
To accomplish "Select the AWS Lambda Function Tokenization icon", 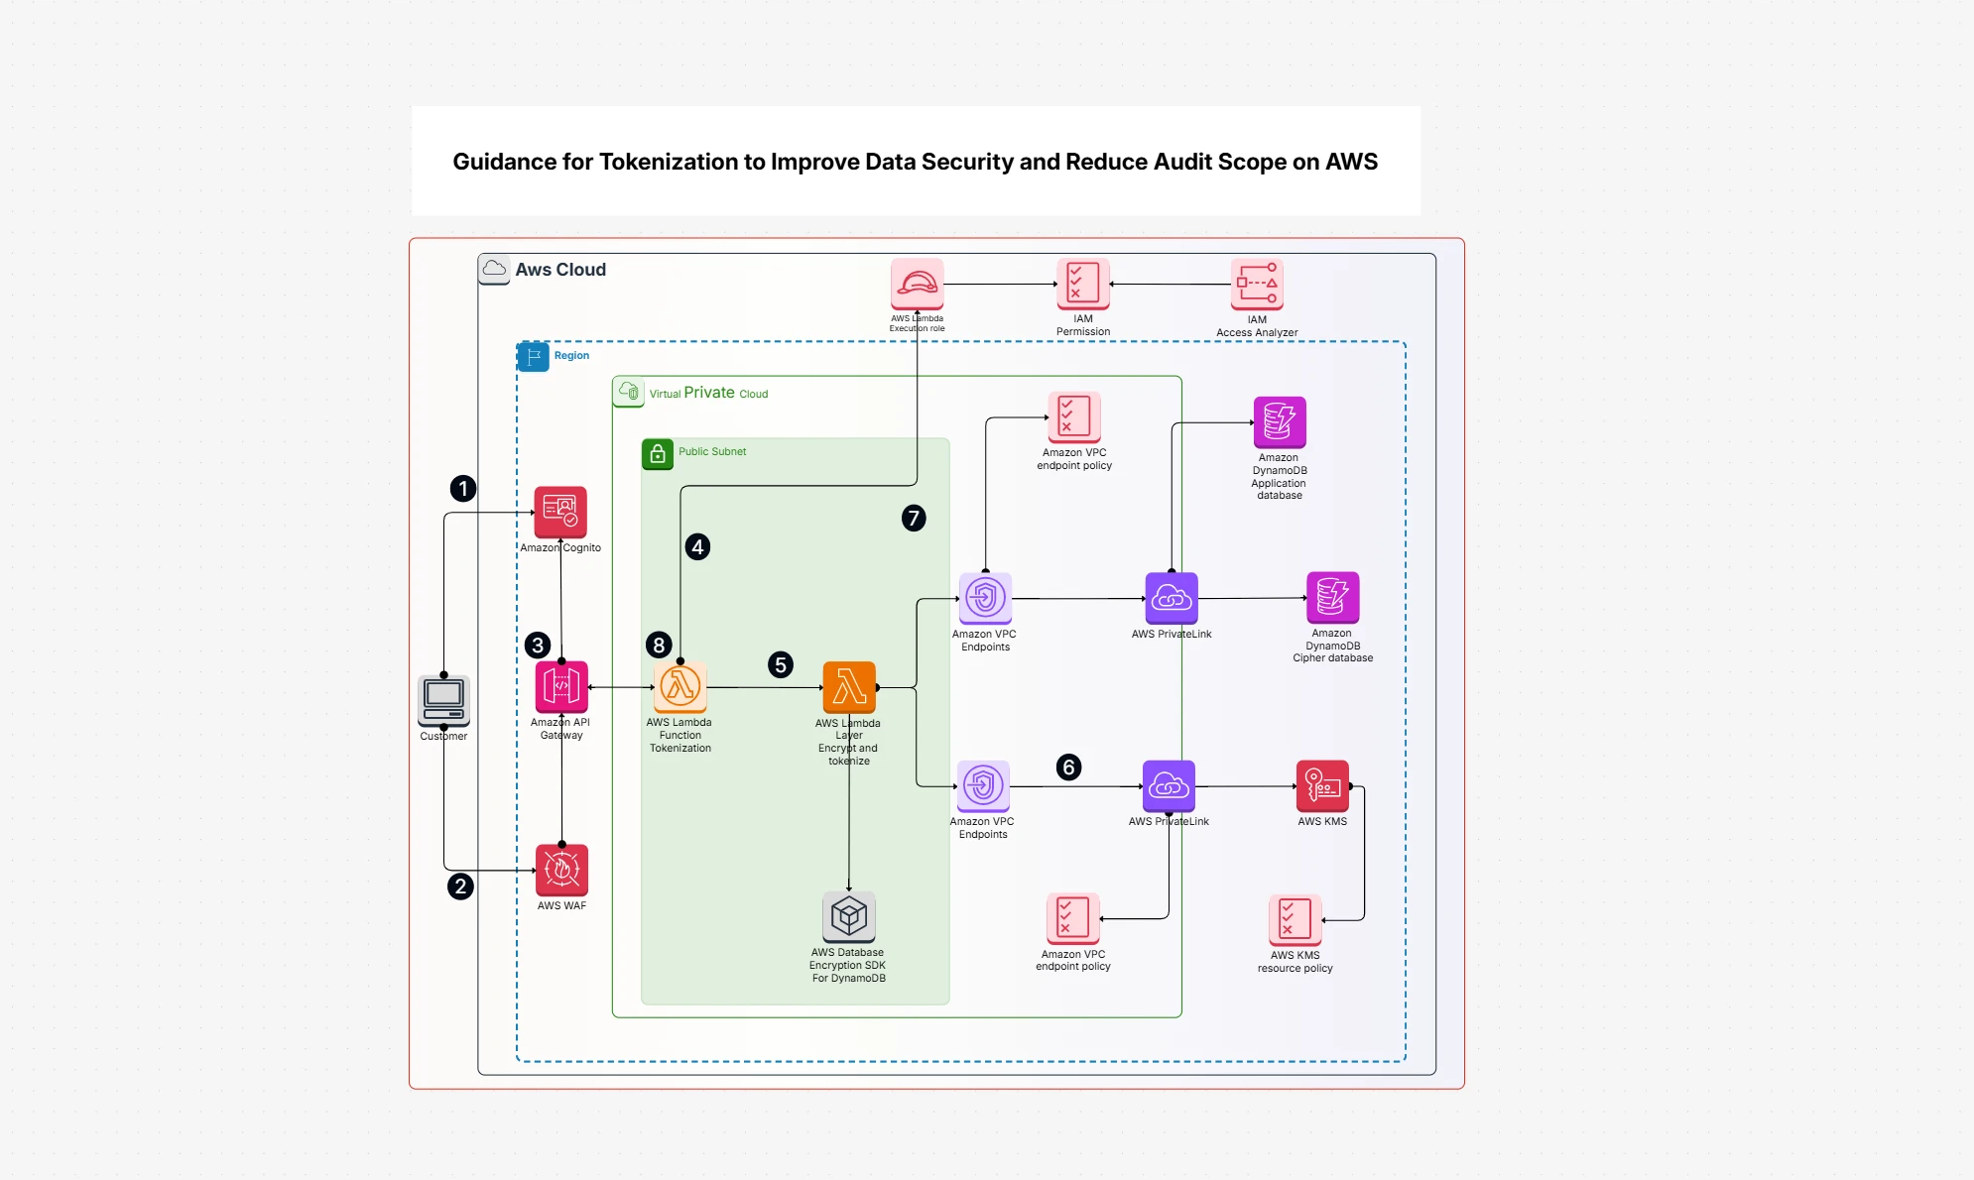I will point(679,687).
